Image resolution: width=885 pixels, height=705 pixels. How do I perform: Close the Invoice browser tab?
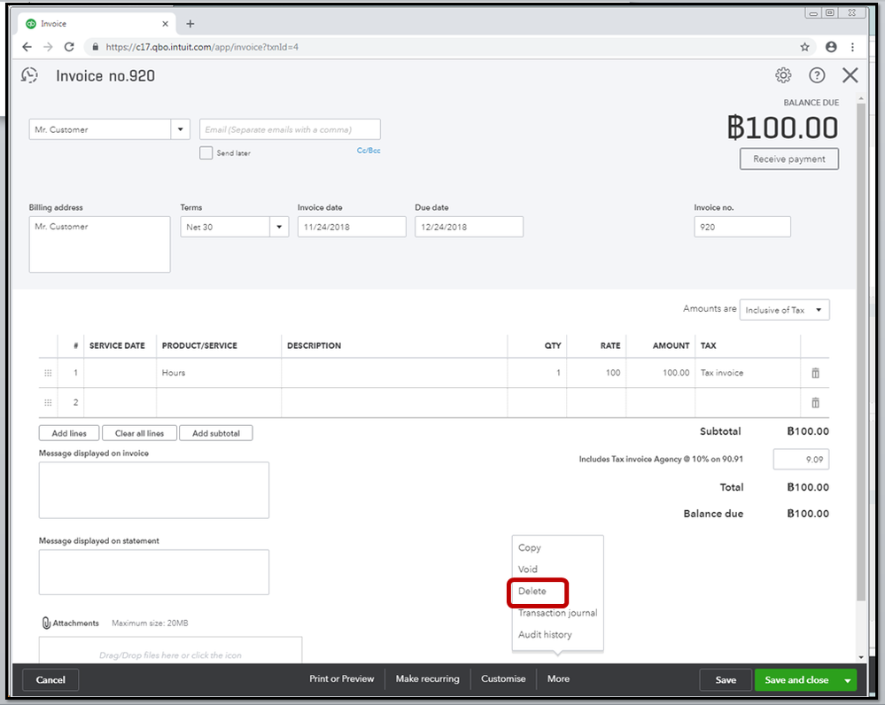[165, 24]
